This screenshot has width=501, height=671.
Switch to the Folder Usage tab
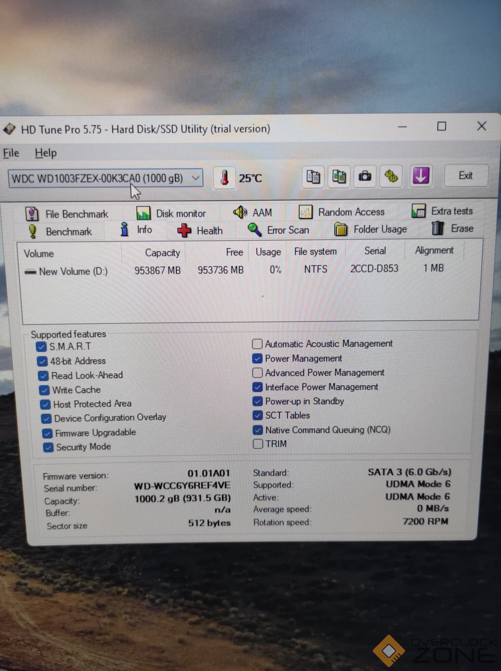tap(370, 229)
